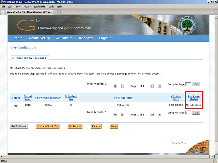Open the History menu
The image size is (218, 163).
pos(27,7)
